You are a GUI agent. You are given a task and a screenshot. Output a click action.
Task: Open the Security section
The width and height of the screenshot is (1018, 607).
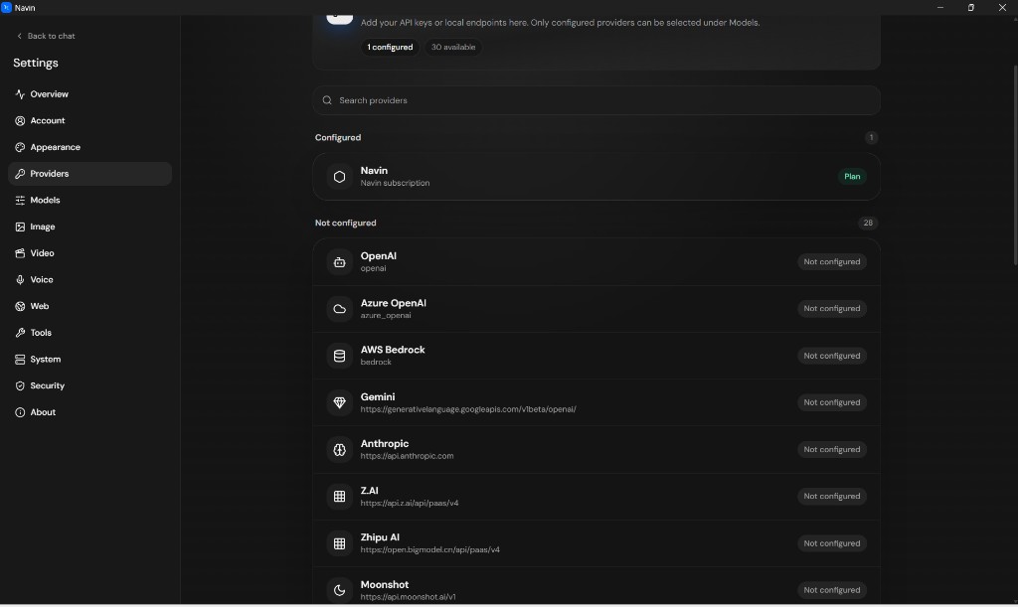(x=90, y=385)
